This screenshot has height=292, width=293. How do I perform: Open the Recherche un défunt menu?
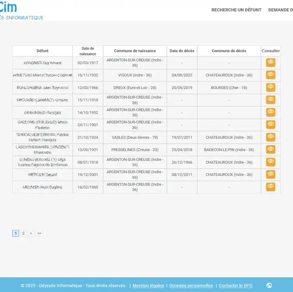(x=236, y=10)
